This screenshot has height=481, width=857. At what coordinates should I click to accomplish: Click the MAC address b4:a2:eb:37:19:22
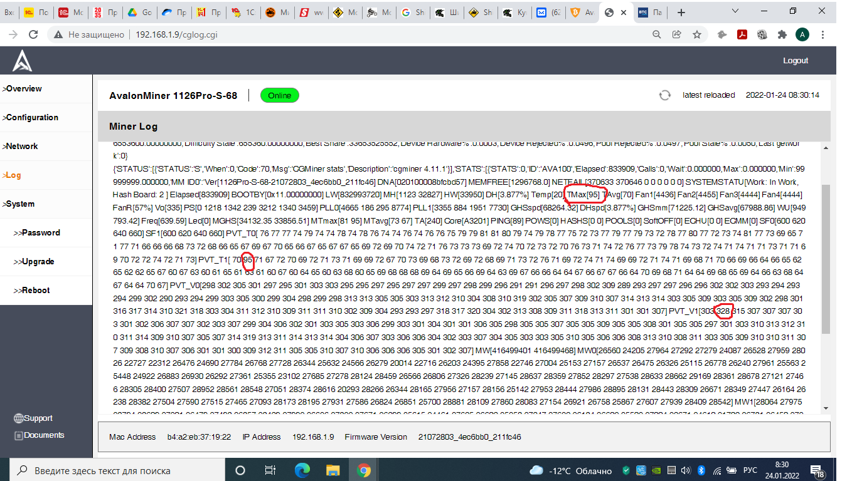[x=199, y=437]
